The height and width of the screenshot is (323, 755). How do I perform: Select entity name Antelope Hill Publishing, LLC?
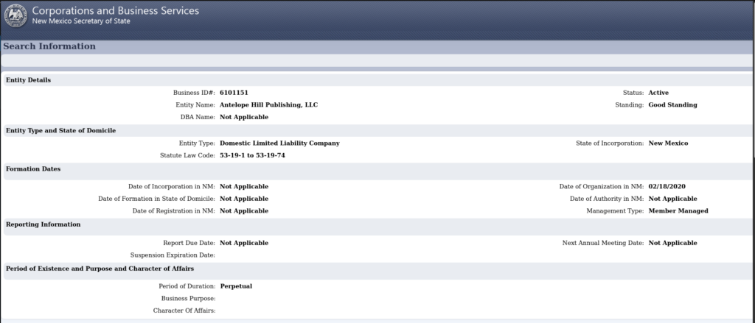(x=268, y=104)
